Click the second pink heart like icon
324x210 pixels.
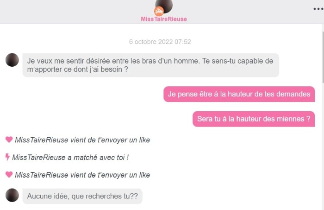pyautogui.click(x=9, y=174)
